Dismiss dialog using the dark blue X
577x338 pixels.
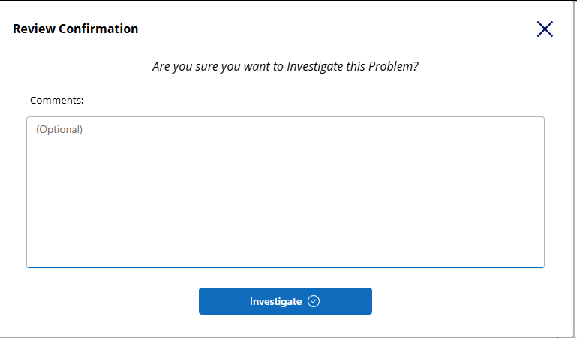pyautogui.click(x=545, y=29)
